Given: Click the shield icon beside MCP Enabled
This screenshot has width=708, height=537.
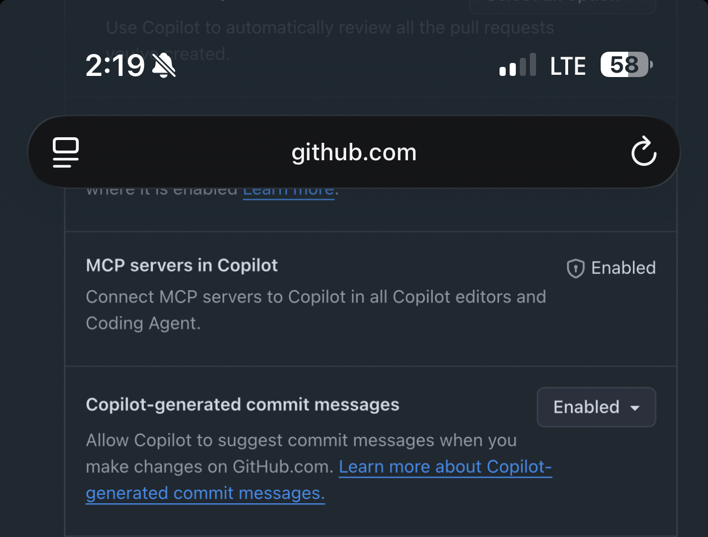Looking at the screenshot, I should (575, 268).
